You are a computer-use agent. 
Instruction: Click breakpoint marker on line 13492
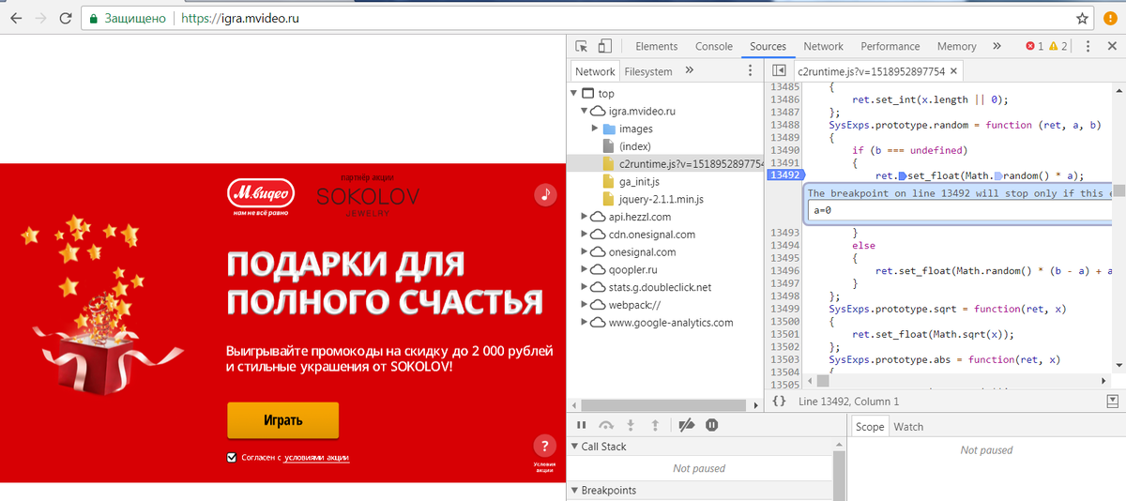784,175
